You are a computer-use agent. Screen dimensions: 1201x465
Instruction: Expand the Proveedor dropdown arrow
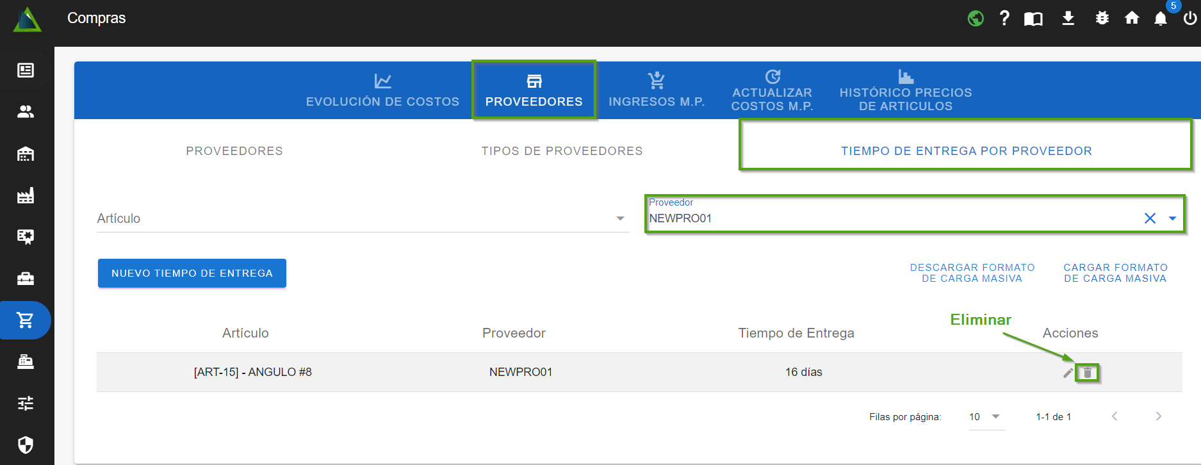(x=1172, y=218)
